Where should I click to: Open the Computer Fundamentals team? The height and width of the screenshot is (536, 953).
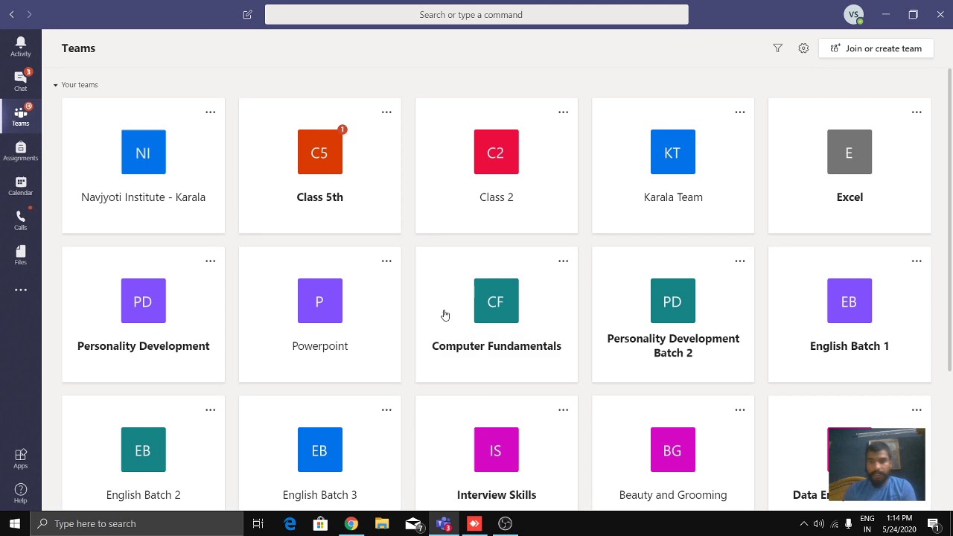coord(497,314)
